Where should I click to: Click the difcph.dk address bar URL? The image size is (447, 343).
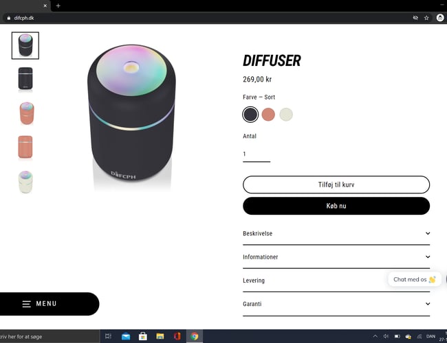point(24,18)
